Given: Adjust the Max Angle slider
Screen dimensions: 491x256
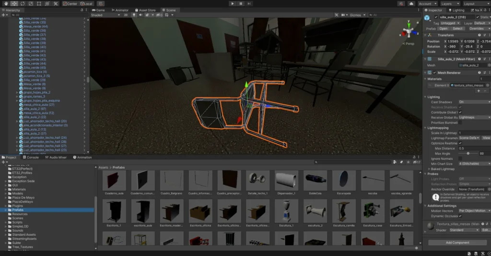Looking at the screenshot, I should click(x=468, y=153).
